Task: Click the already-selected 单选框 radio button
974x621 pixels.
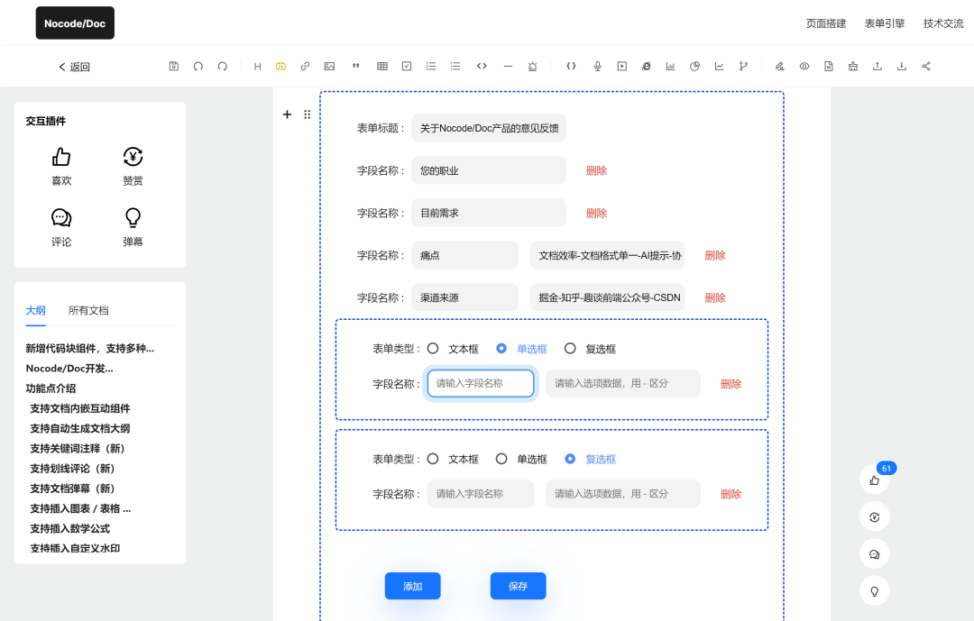Action: click(x=501, y=349)
